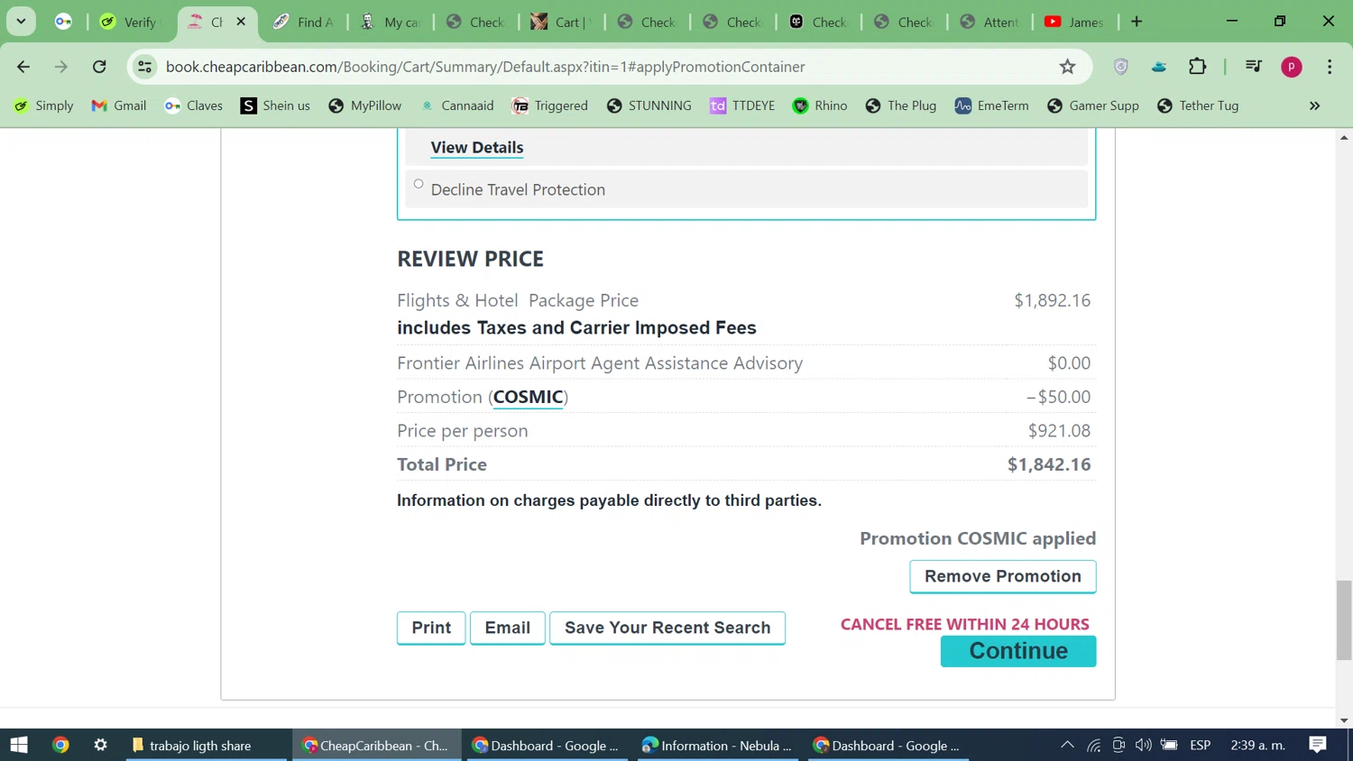Open the Shein us bookmark
This screenshot has height=761, width=1353.
[275, 105]
